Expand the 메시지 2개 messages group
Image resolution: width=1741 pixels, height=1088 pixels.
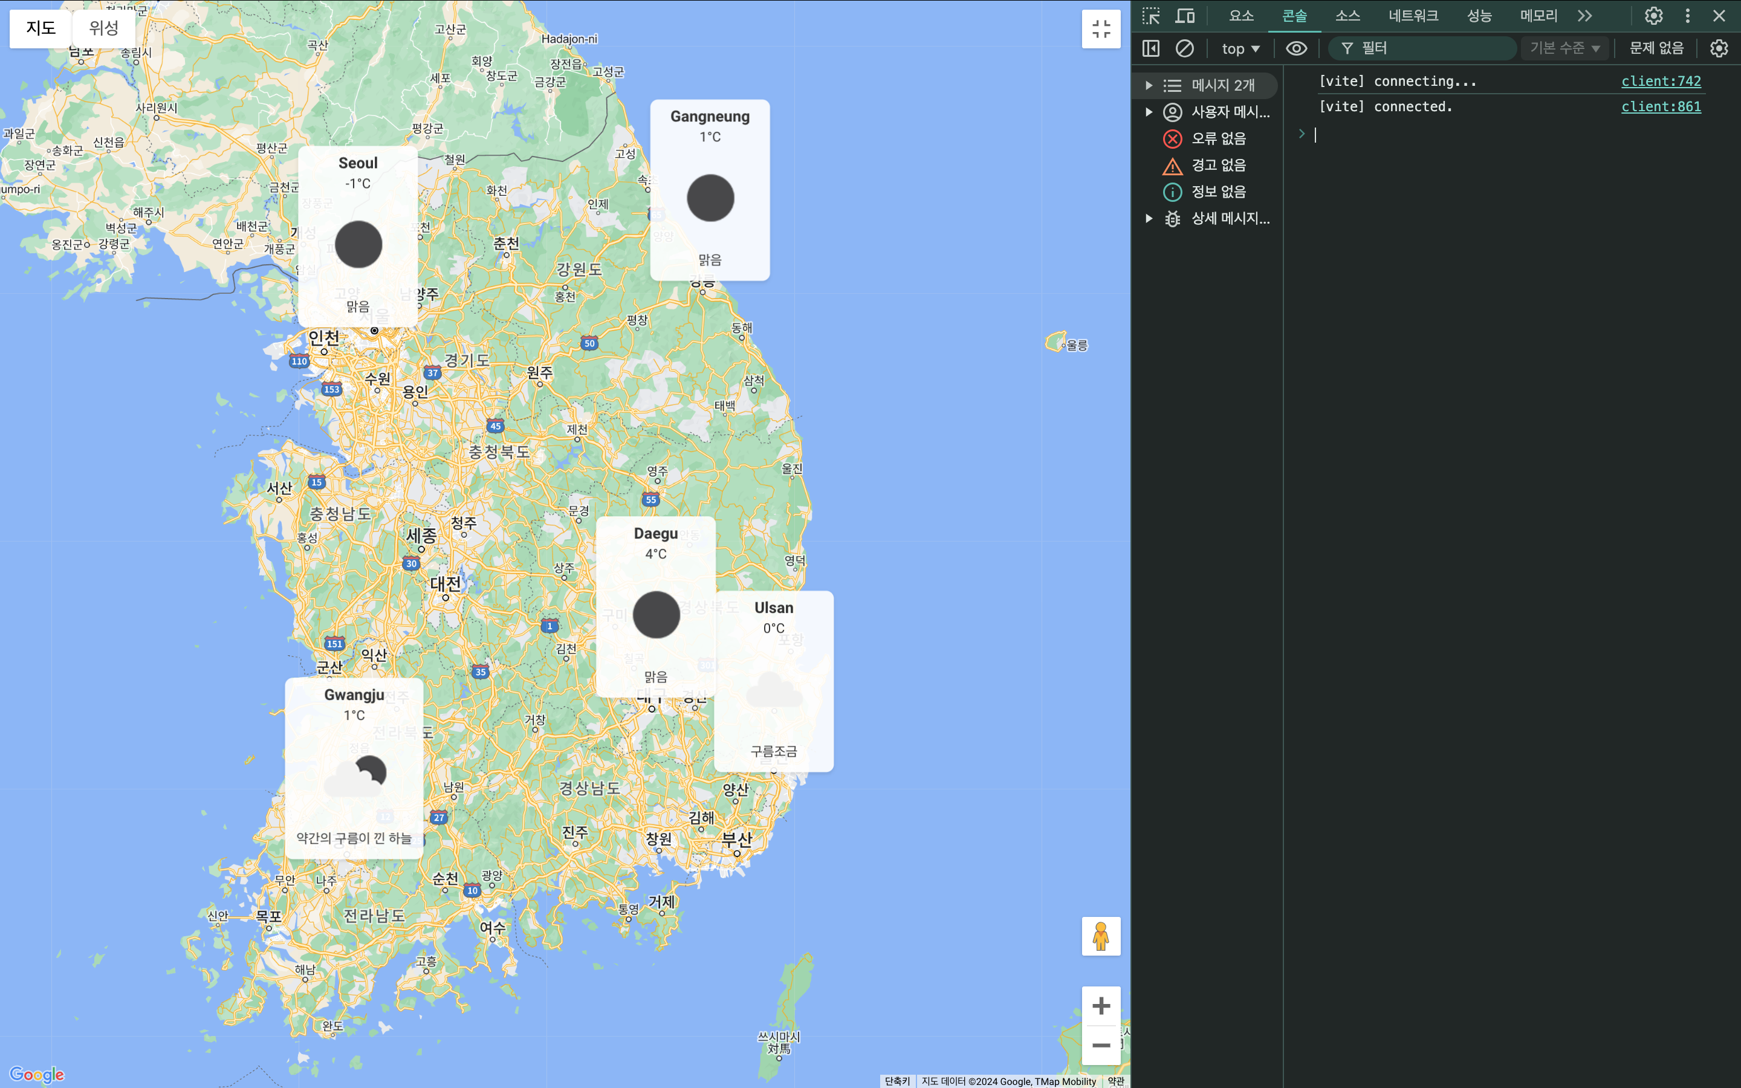coord(1149,85)
